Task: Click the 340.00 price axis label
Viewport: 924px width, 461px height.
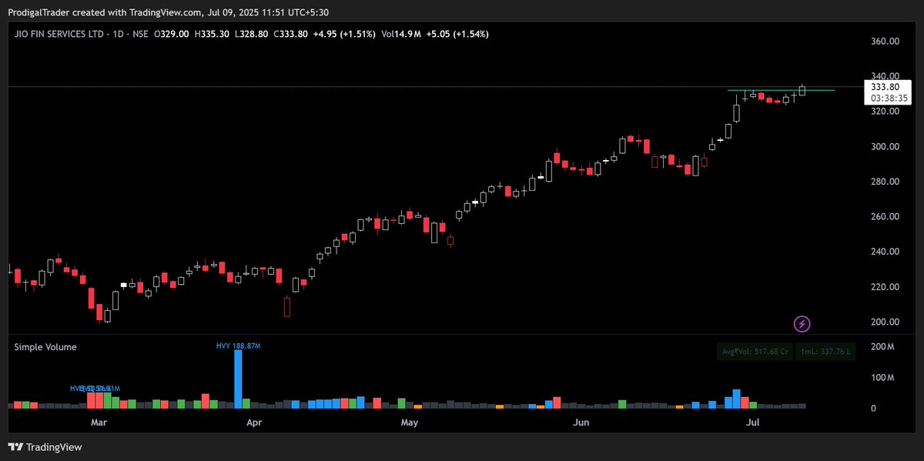Action: tap(885, 76)
